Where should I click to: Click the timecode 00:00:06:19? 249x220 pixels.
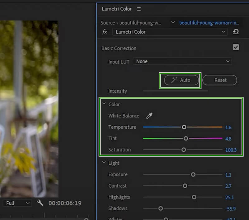(x=65, y=203)
